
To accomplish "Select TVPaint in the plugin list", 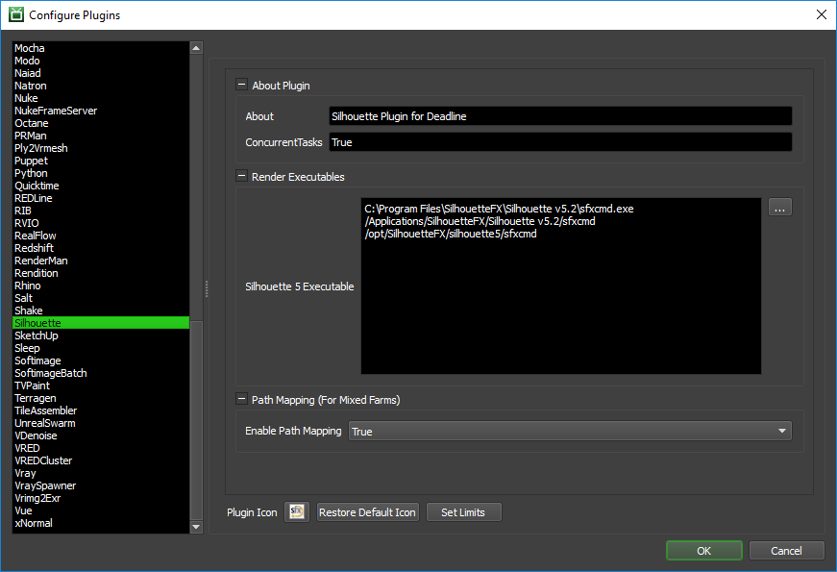I will coord(101,385).
